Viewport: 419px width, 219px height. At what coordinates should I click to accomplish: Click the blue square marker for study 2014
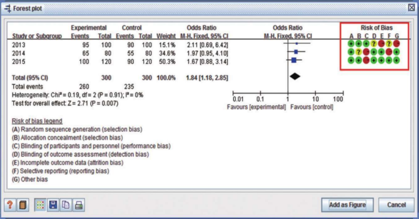[x=296, y=52]
